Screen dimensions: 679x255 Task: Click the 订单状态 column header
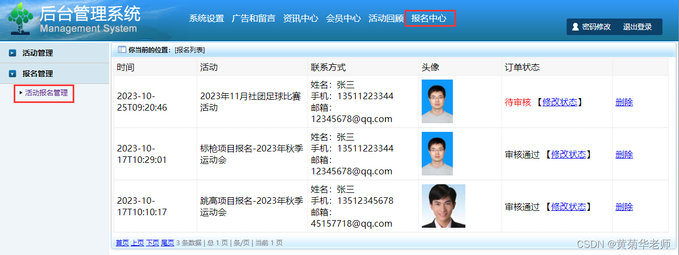coord(522,67)
